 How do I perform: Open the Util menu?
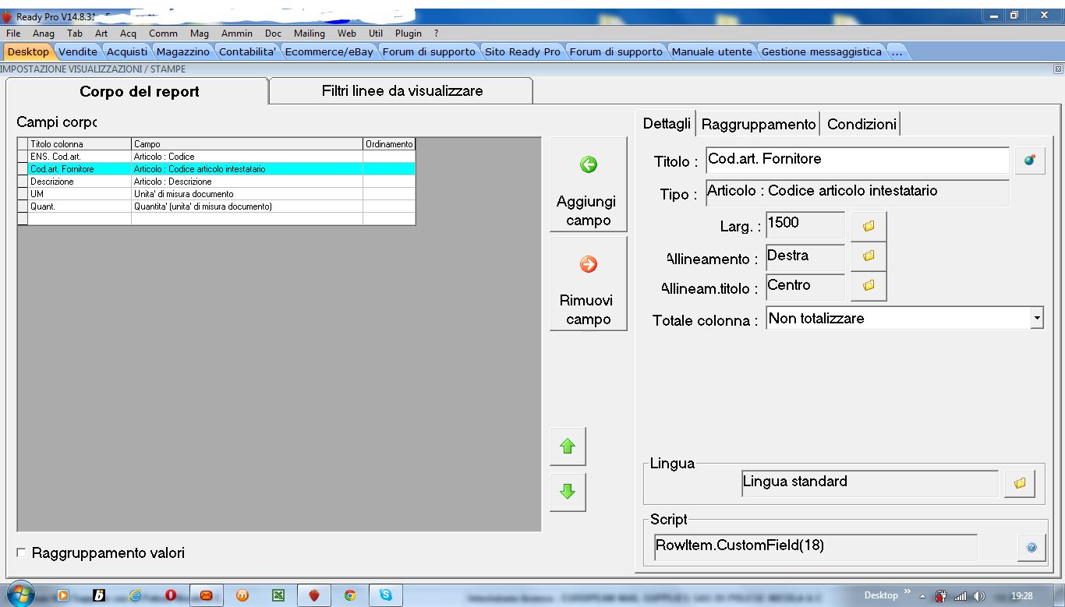[376, 34]
